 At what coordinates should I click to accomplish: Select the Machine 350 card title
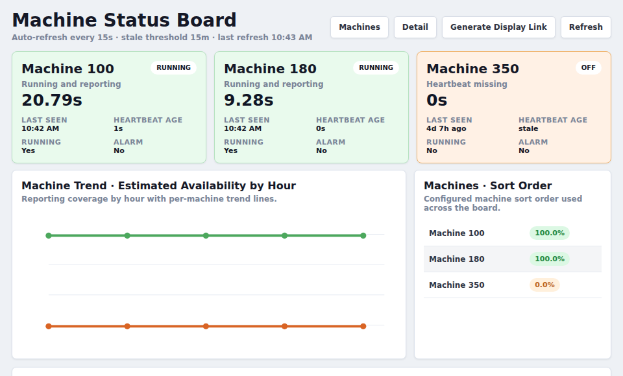(473, 69)
